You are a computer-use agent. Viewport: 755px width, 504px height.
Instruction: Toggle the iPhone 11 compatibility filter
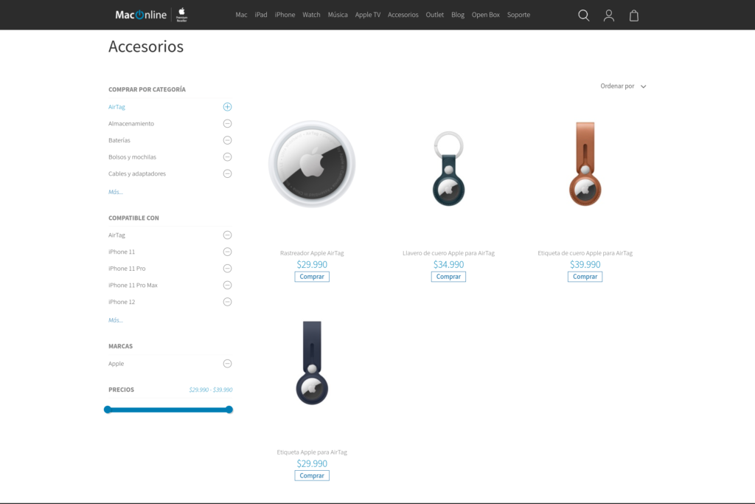(x=227, y=252)
